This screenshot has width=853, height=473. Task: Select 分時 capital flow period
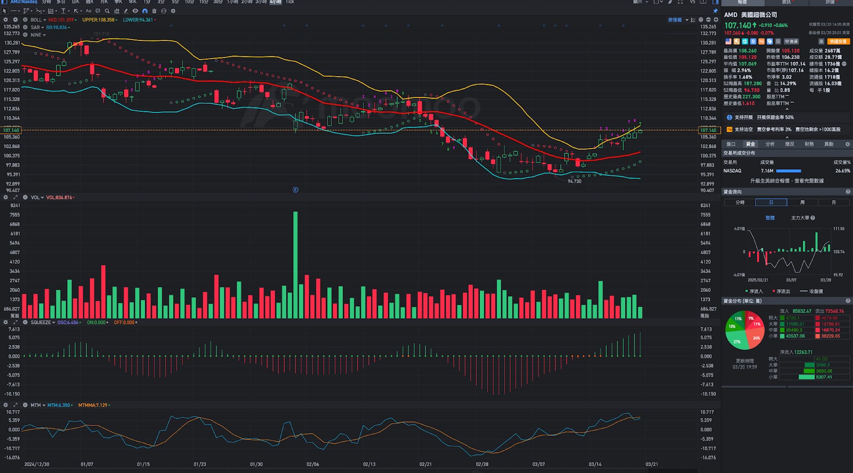tap(740, 202)
